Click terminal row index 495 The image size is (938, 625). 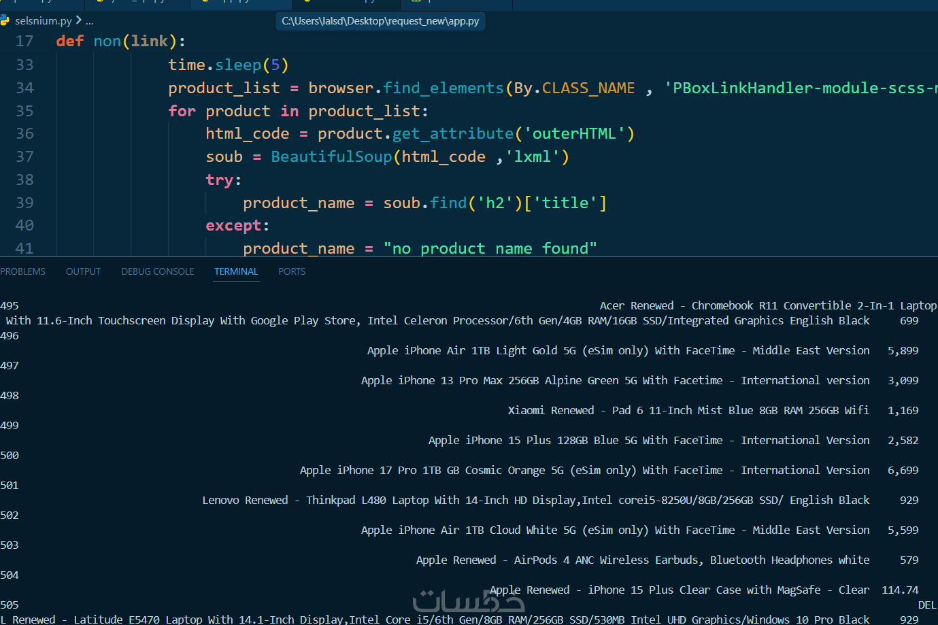[x=10, y=306]
